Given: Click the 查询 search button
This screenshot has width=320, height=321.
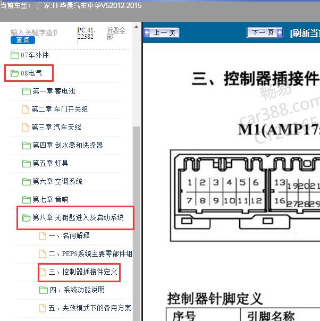Looking at the screenshot, I should point(23,40).
